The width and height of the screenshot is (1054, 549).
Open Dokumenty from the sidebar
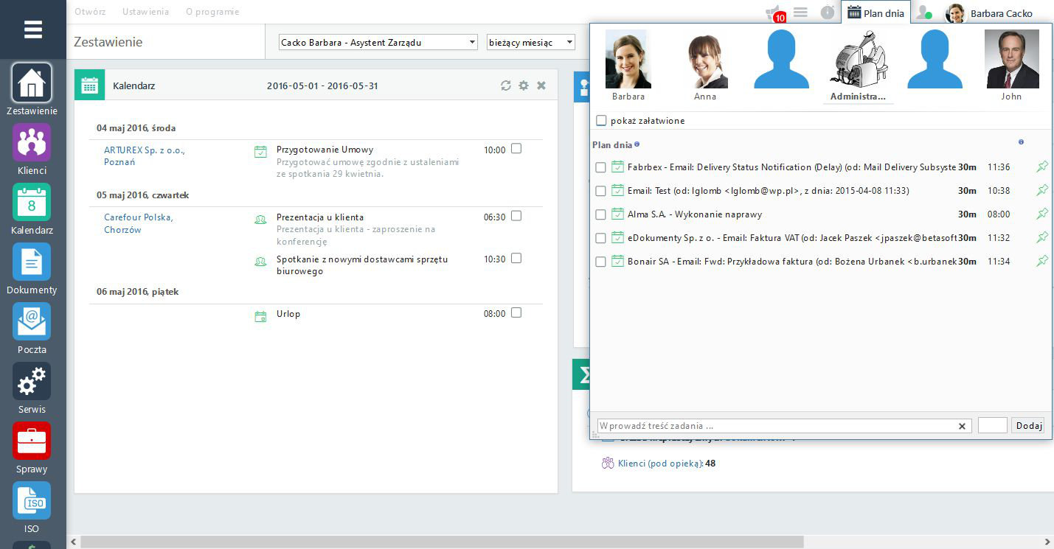tap(32, 262)
